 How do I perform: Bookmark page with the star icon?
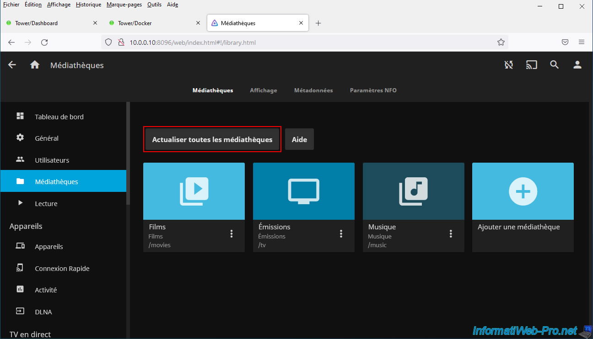click(501, 42)
